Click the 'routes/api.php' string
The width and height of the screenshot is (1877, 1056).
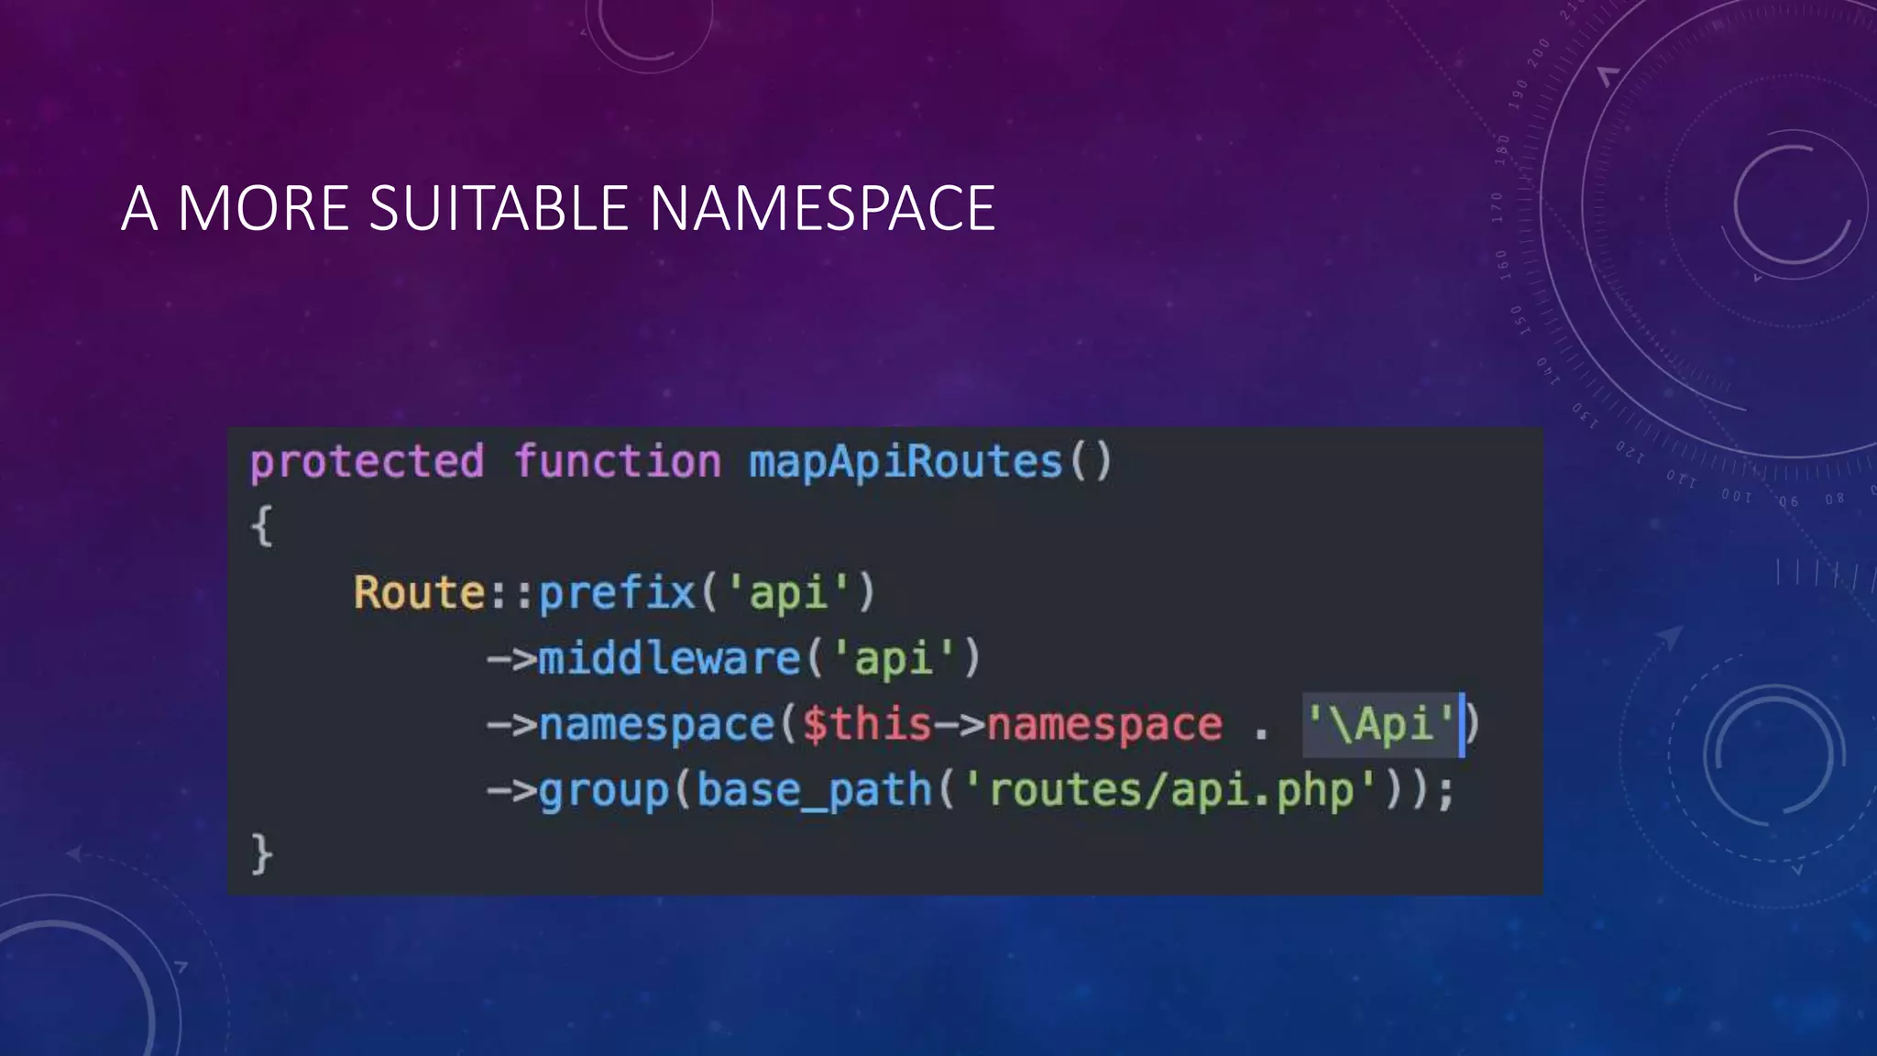pos(1169,790)
